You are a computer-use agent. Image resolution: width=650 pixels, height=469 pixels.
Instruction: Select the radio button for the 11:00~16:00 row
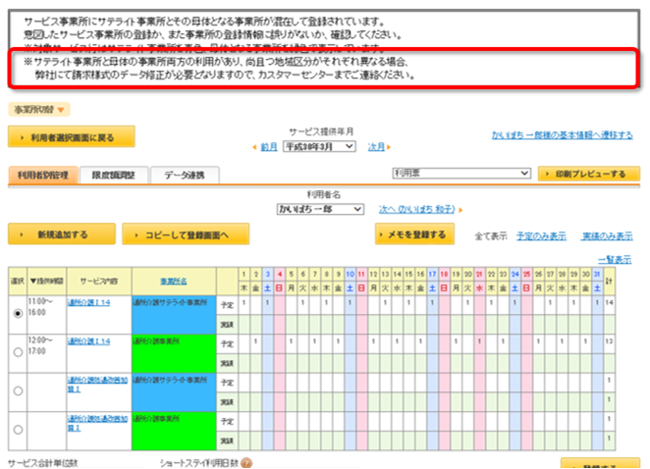18,314
